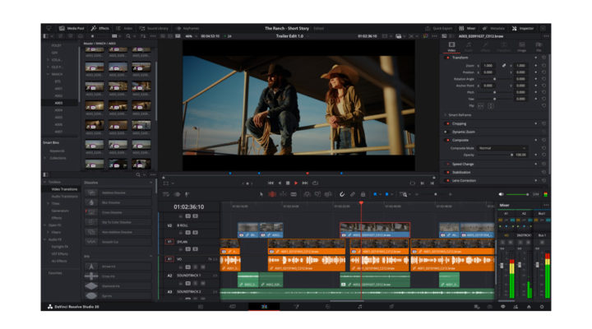Click the V1 track destination selector
The height and width of the screenshot is (329, 592).
[x=169, y=242]
